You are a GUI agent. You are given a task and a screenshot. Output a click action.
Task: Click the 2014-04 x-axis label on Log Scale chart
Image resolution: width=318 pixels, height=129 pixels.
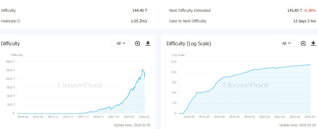click(219, 117)
